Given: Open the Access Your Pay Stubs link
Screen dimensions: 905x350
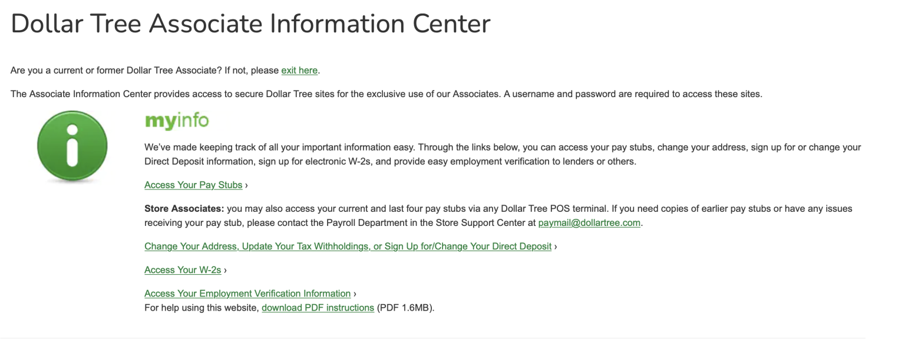Looking at the screenshot, I should point(193,185).
